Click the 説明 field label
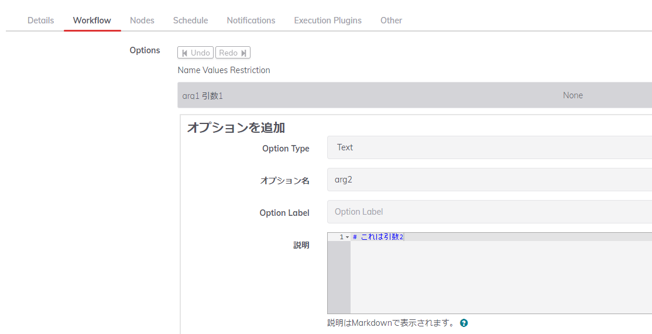The width and height of the screenshot is (652, 334). (x=301, y=245)
